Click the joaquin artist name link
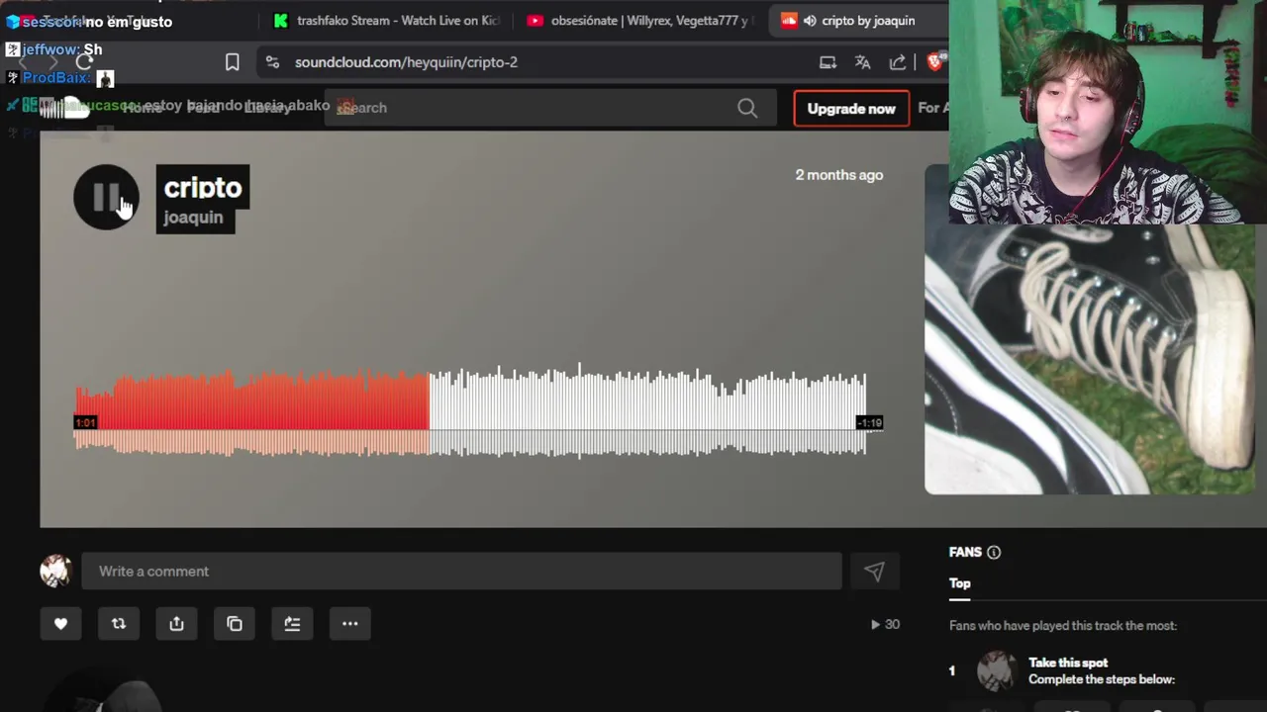This screenshot has width=1267, height=712. pyautogui.click(x=193, y=218)
